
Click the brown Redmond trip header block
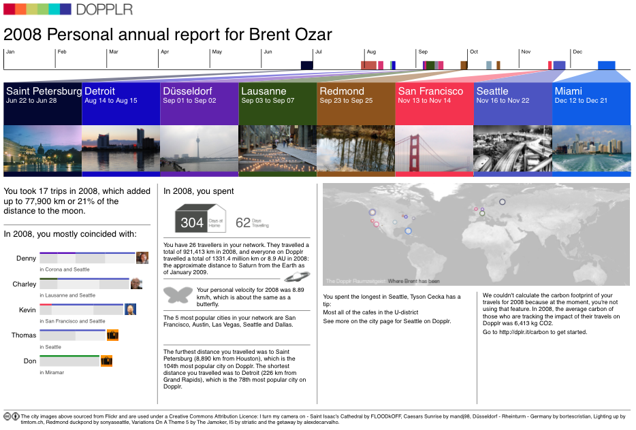(x=355, y=104)
